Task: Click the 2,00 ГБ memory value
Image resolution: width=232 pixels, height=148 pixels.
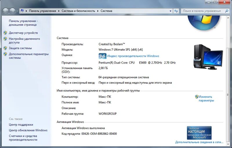Action: tap(103, 68)
